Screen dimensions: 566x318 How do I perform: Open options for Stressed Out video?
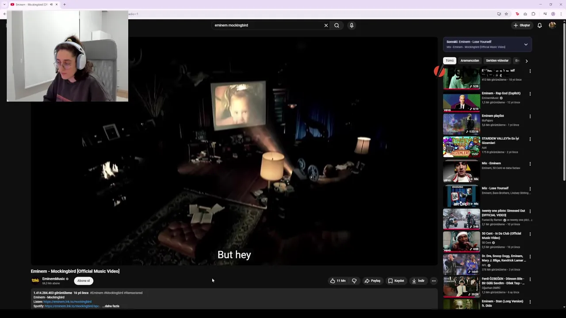pos(530,212)
